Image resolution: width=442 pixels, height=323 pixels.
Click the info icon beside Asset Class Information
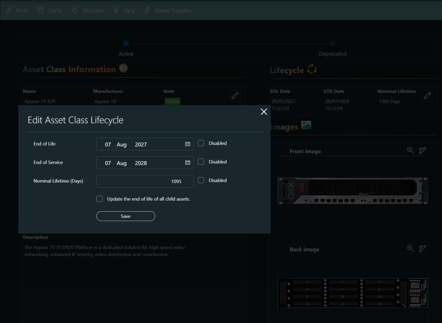[x=123, y=68]
